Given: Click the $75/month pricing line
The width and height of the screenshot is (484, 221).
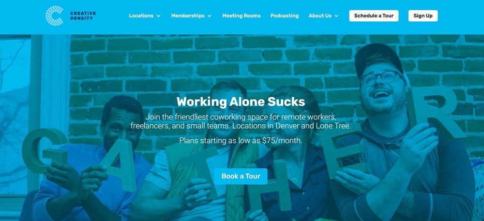Looking at the screenshot, I should [241, 141].
